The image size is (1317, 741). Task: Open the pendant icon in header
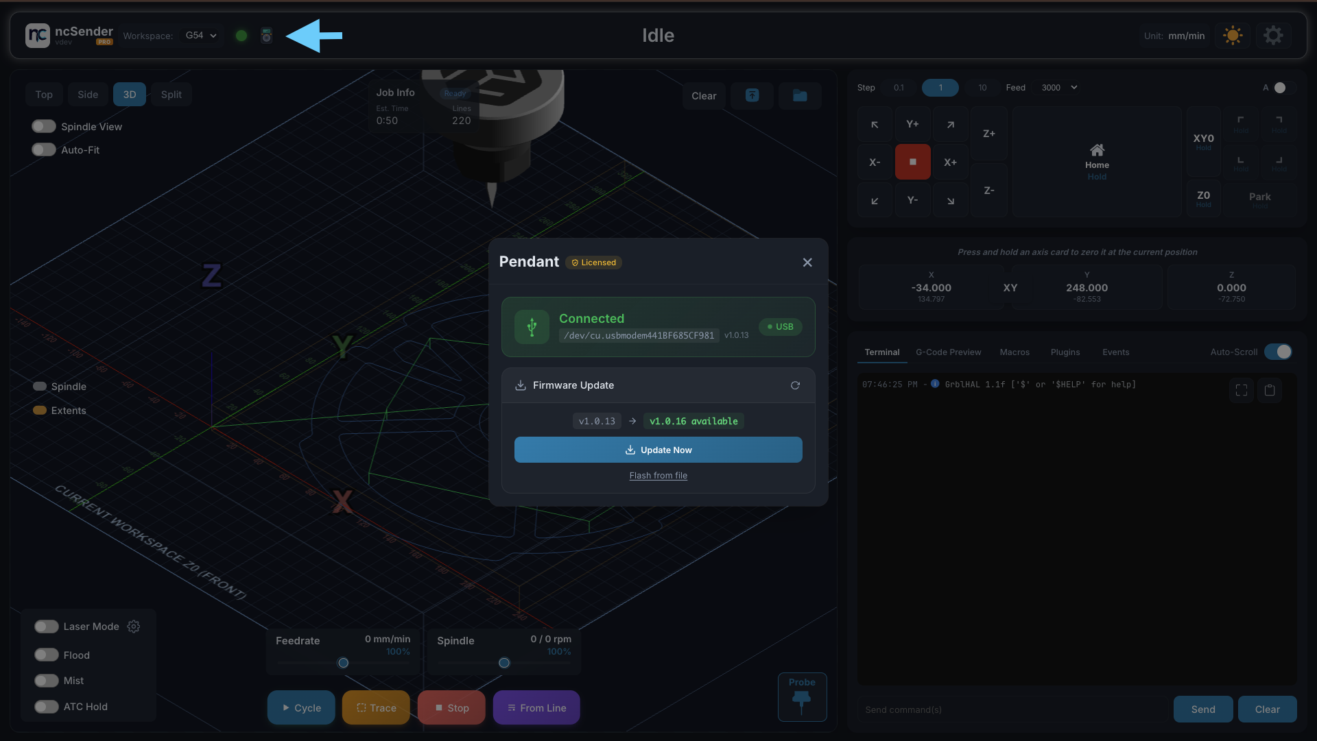click(x=267, y=36)
